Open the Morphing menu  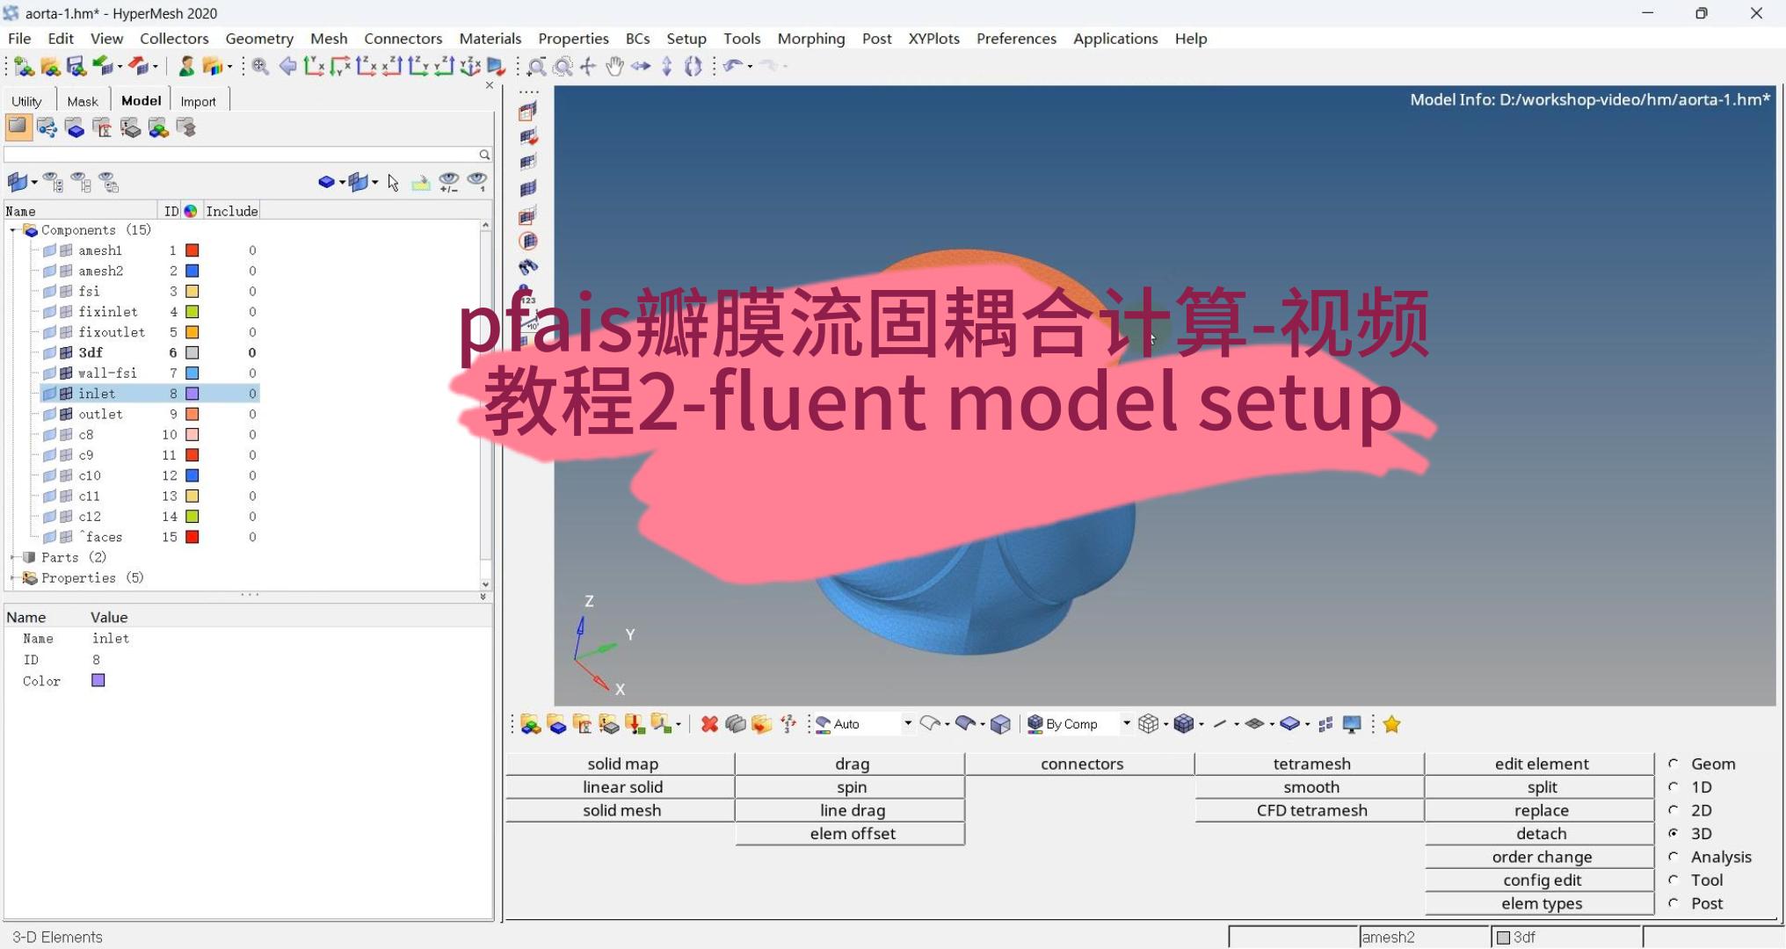point(811,39)
